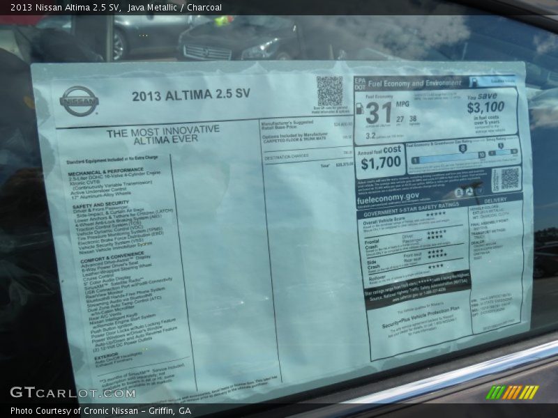
Task: Click the smog rating bar
Action: coord(503,153)
